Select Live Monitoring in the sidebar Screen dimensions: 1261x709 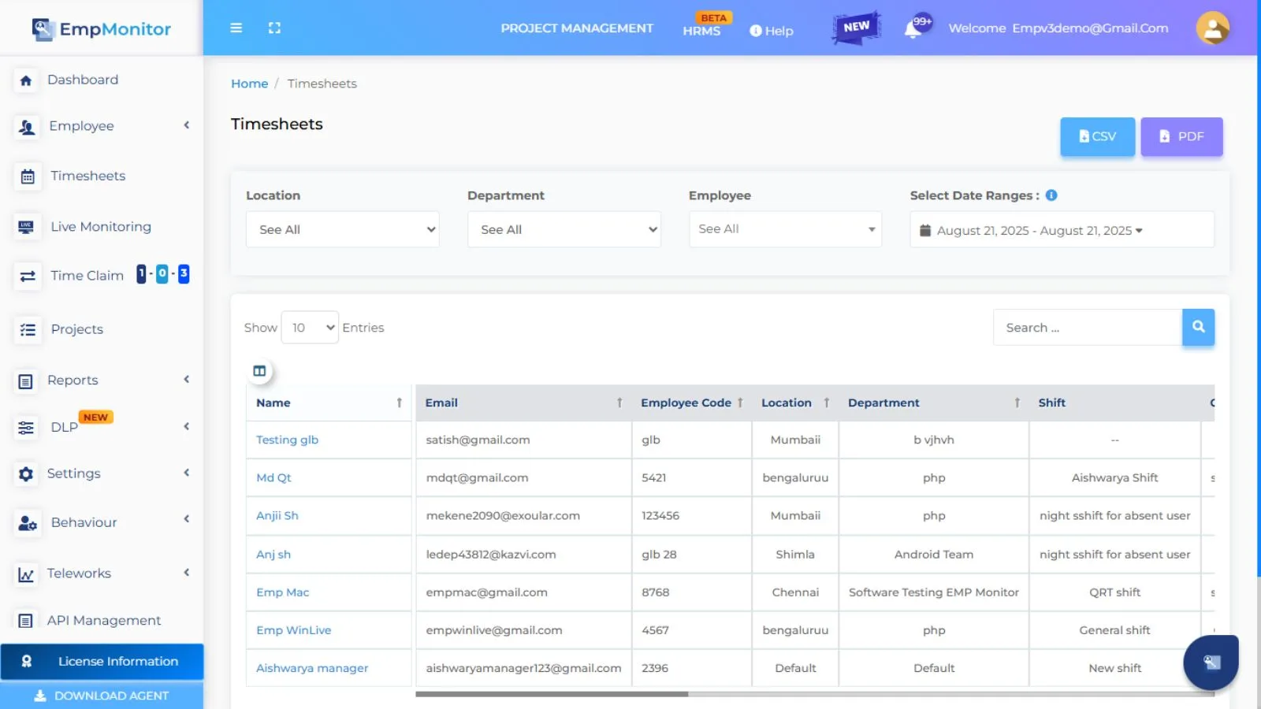[x=102, y=227]
